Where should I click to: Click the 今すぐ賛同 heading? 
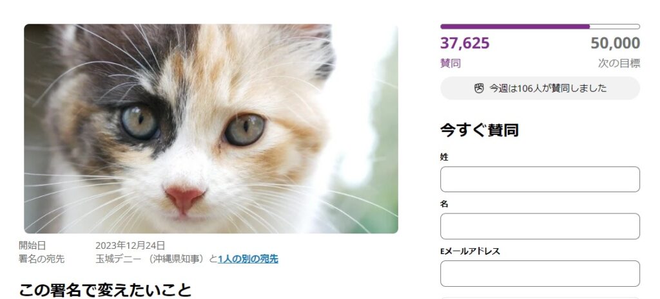[480, 131]
